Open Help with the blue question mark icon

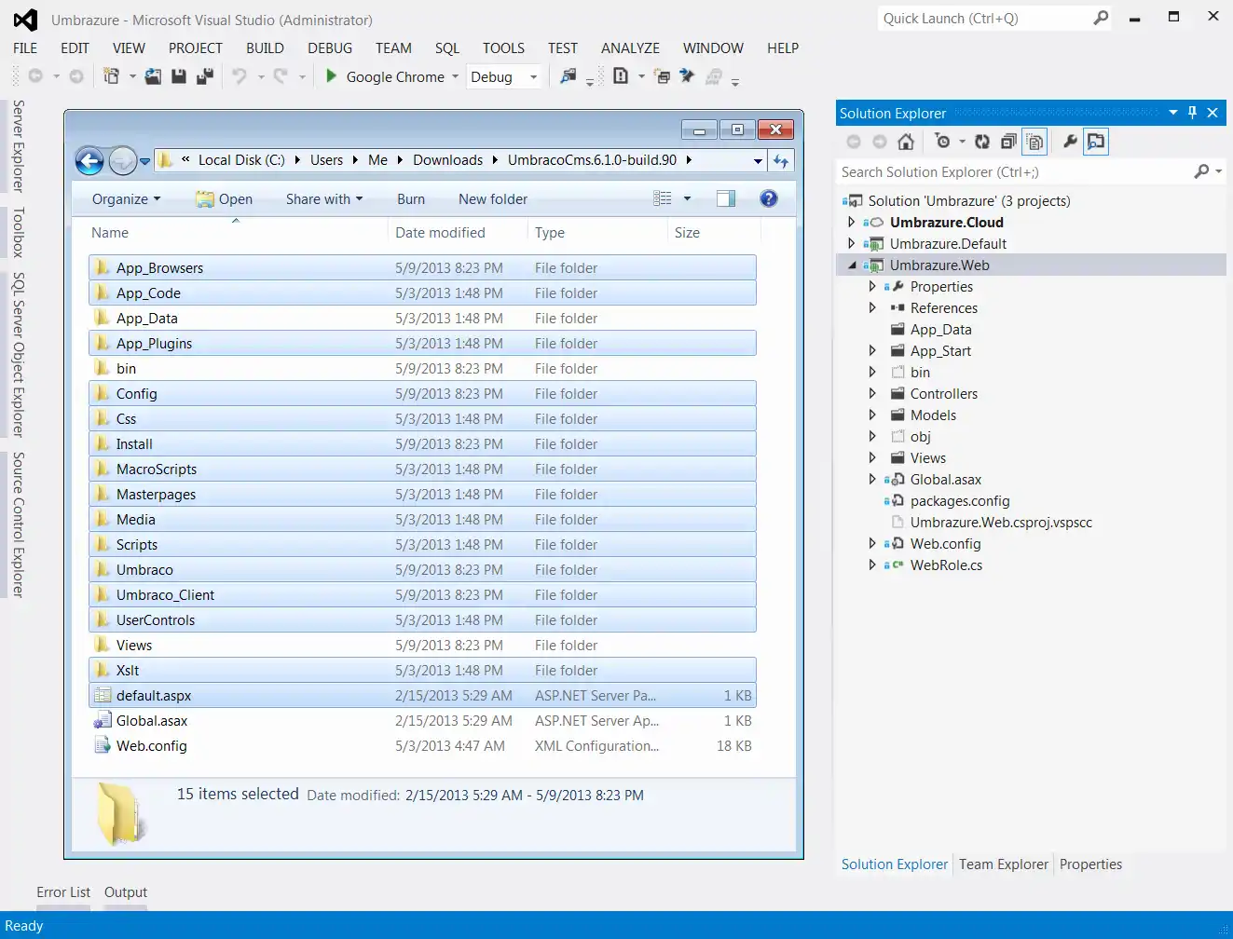[769, 198]
